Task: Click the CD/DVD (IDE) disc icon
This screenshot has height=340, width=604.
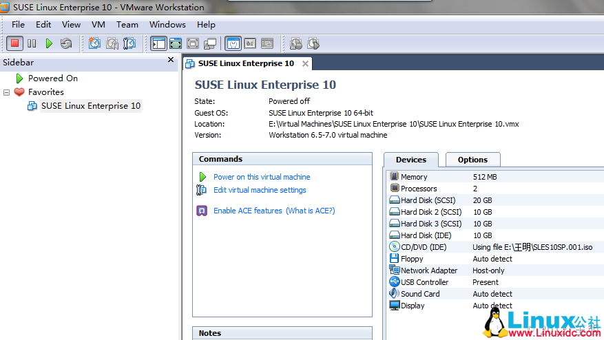Action: (x=395, y=246)
